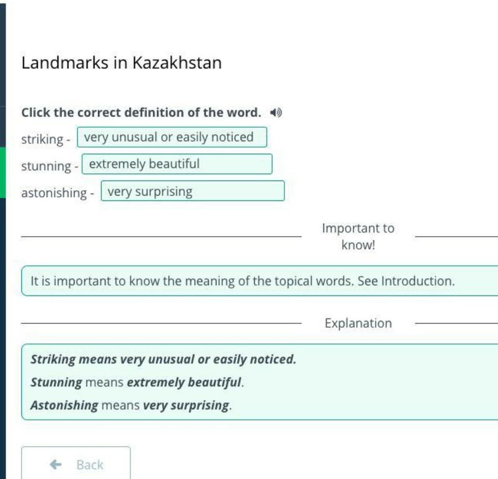The width and height of the screenshot is (498, 479).
Task: Click the 'Astonishing means very surprising' explanation line
Action: pos(131,405)
